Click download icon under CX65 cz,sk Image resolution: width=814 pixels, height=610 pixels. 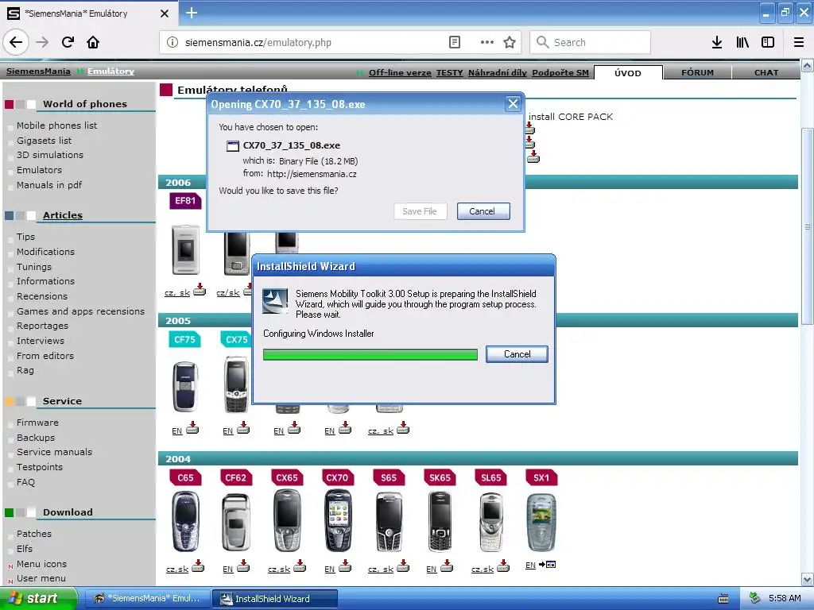pos(300,566)
